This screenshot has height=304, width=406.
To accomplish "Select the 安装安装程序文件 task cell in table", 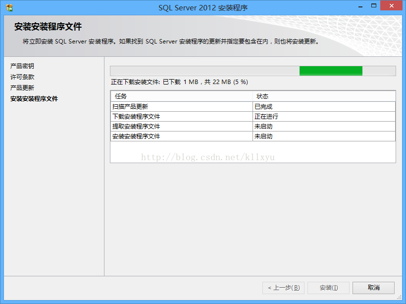I will pyautogui.click(x=182, y=136).
